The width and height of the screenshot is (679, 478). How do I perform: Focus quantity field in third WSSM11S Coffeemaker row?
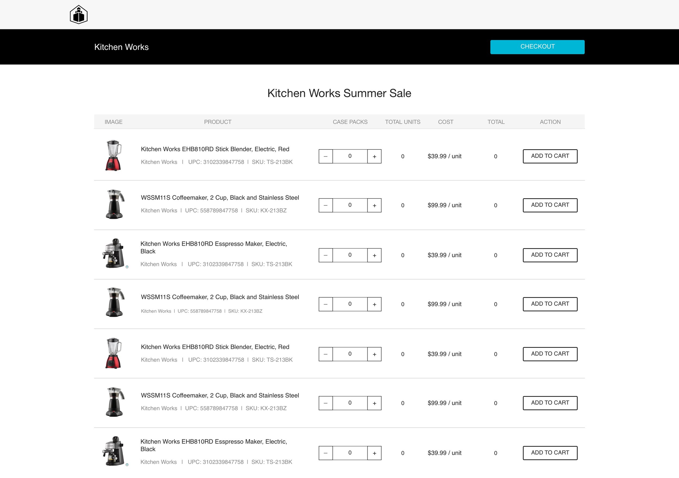pyautogui.click(x=350, y=403)
